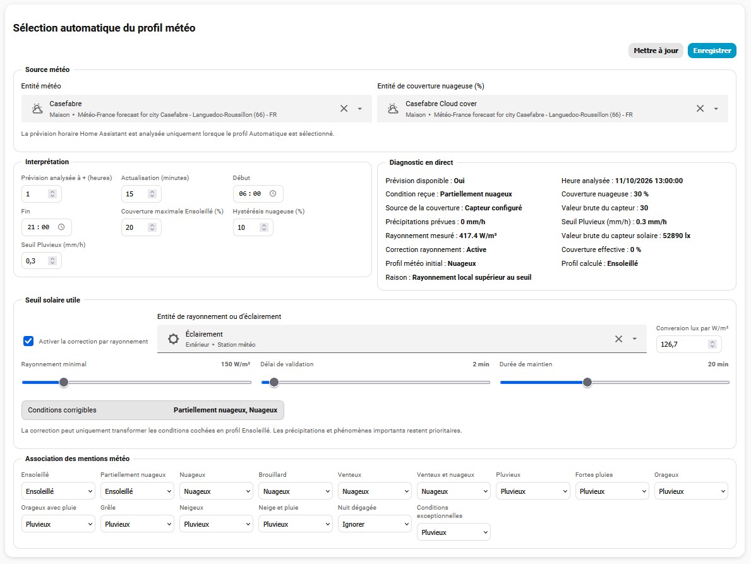The width and height of the screenshot is (751, 564).
Task: Clear the Casefabre Cloud cover entity
Action: pyautogui.click(x=700, y=109)
